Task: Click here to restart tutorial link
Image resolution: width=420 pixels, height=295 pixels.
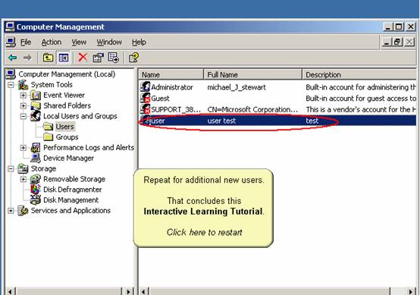Action: tap(204, 232)
